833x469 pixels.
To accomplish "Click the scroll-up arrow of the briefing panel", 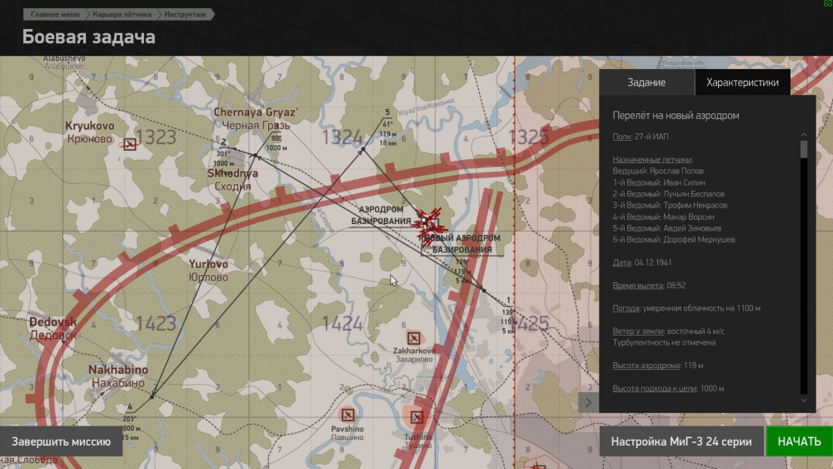I will click(803, 135).
